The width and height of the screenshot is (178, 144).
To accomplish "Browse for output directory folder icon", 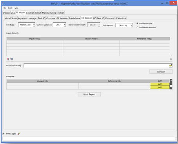I will pyautogui.click(x=171, y=65).
